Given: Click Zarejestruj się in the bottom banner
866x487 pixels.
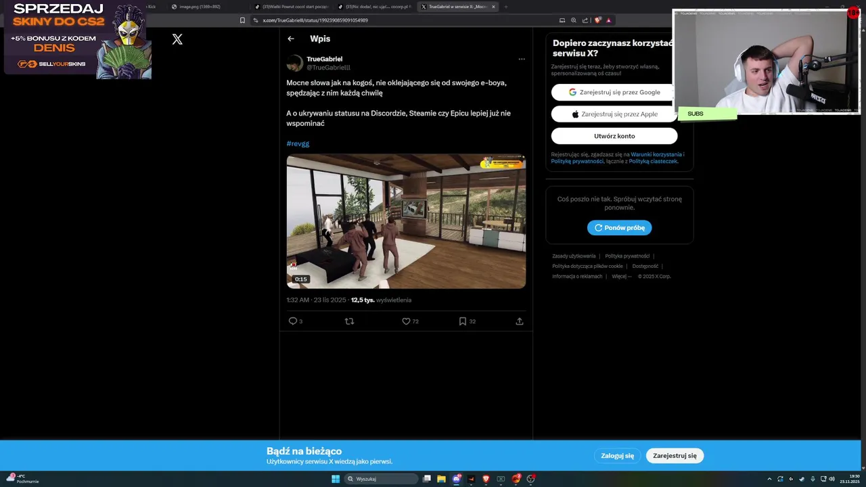Looking at the screenshot, I should (675, 456).
